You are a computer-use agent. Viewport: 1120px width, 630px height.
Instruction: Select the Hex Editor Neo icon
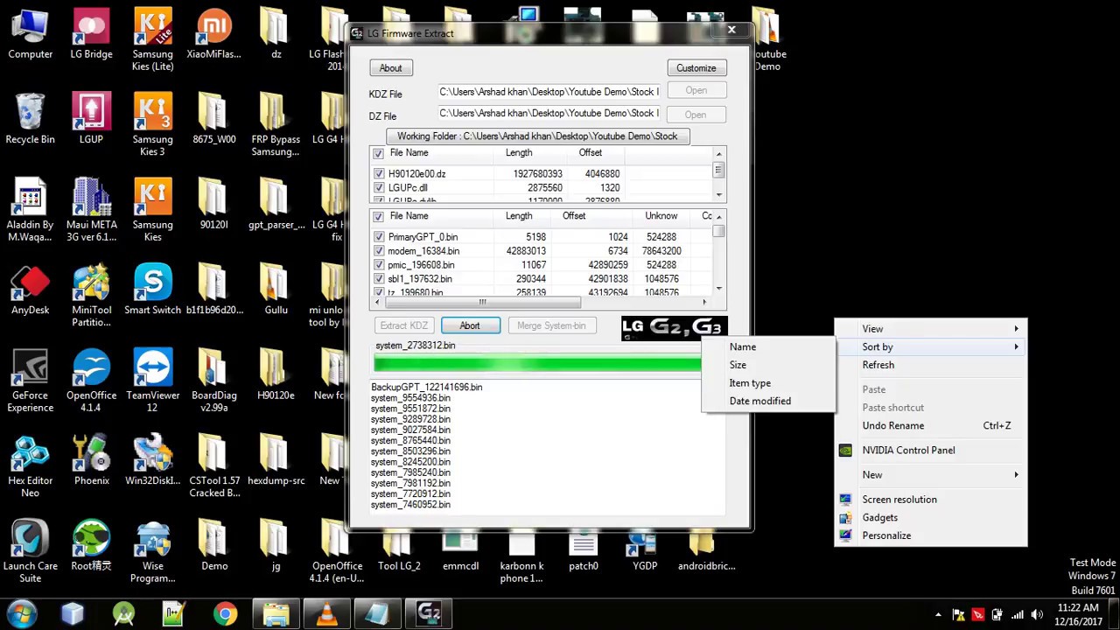(x=30, y=466)
